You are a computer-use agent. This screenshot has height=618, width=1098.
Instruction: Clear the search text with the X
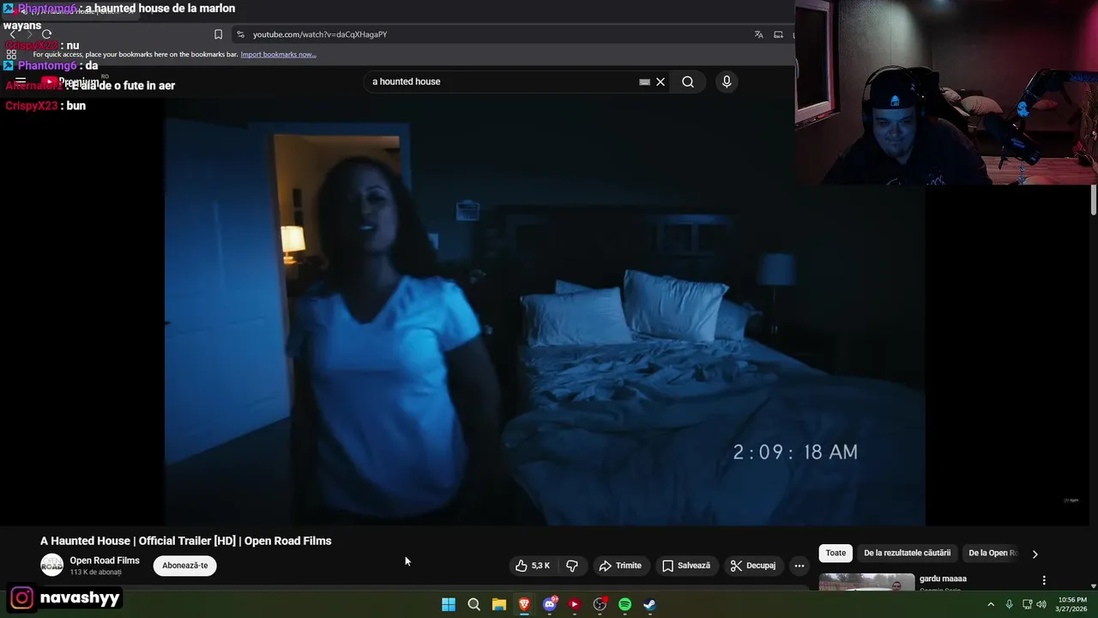point(661,82)
